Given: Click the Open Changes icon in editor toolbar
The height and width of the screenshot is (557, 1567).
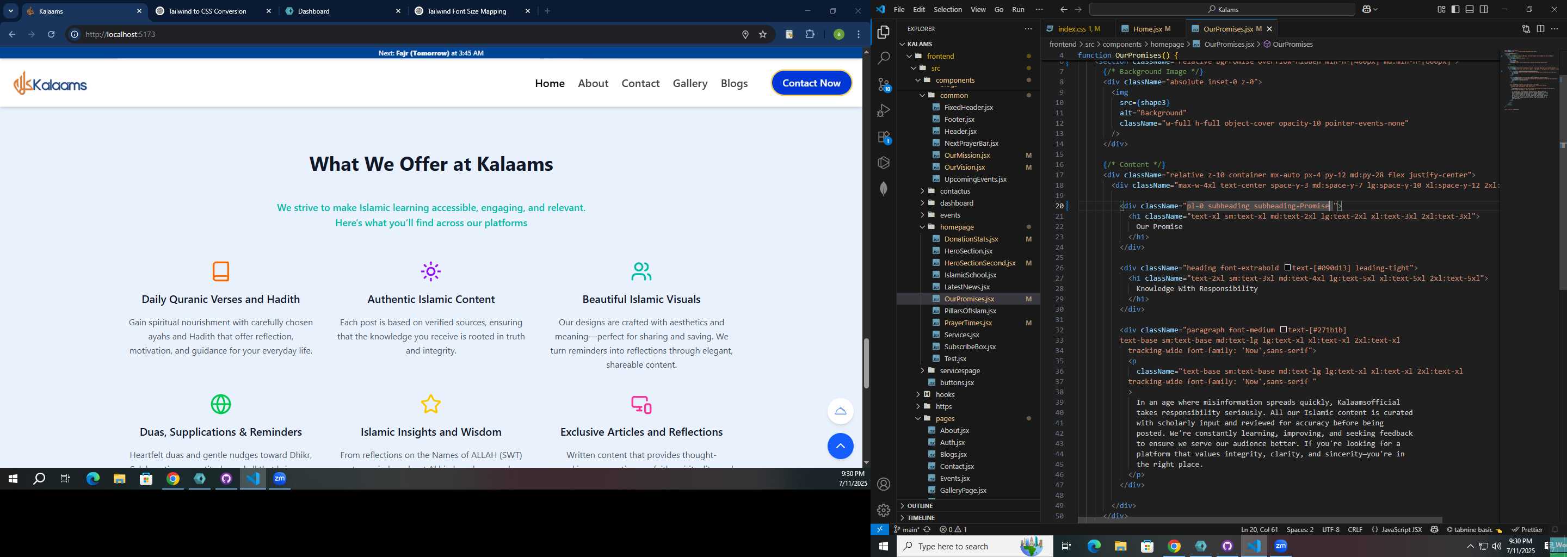Looking at the screenshot, I should pos(1526,29).
